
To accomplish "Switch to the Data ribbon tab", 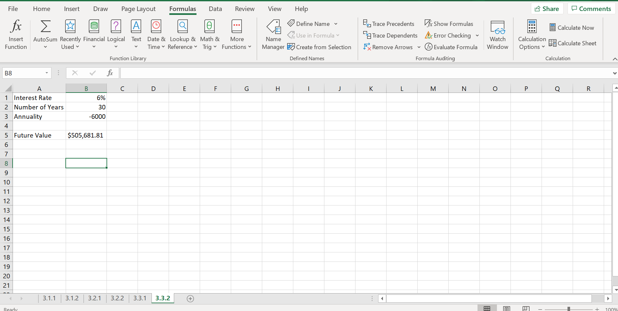I will [x=215, y=9].
